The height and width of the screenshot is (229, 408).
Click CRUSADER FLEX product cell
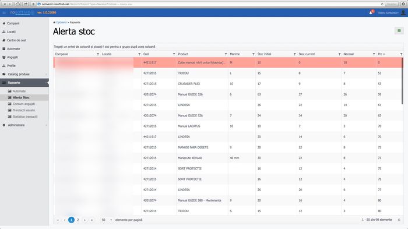202,84
